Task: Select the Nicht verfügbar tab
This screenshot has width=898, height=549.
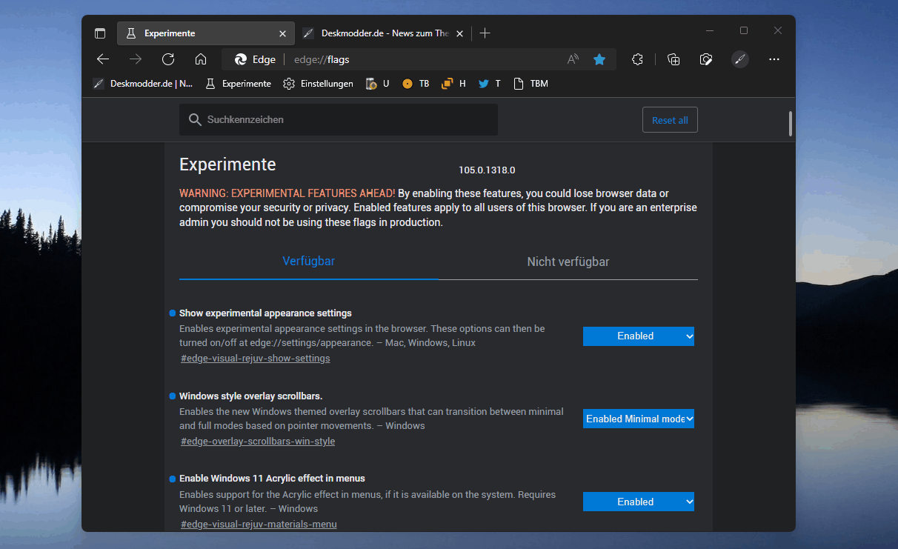Action: [x=568, y=262]
